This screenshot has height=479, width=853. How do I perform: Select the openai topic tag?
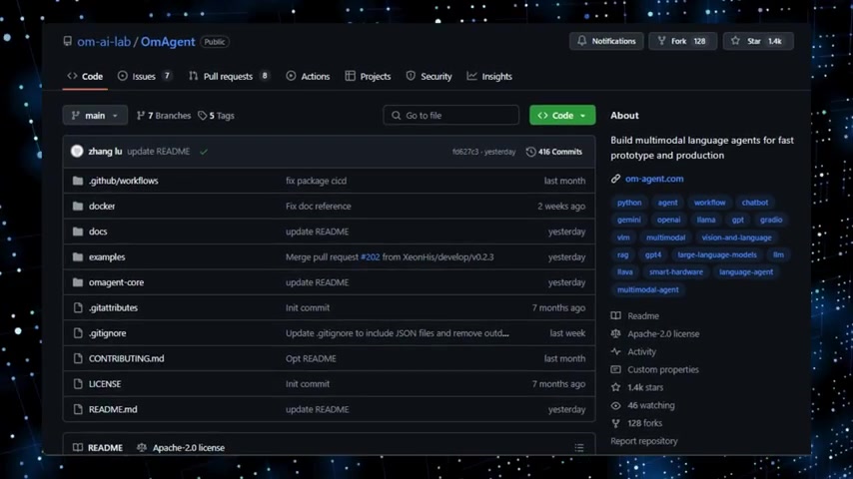668,220
